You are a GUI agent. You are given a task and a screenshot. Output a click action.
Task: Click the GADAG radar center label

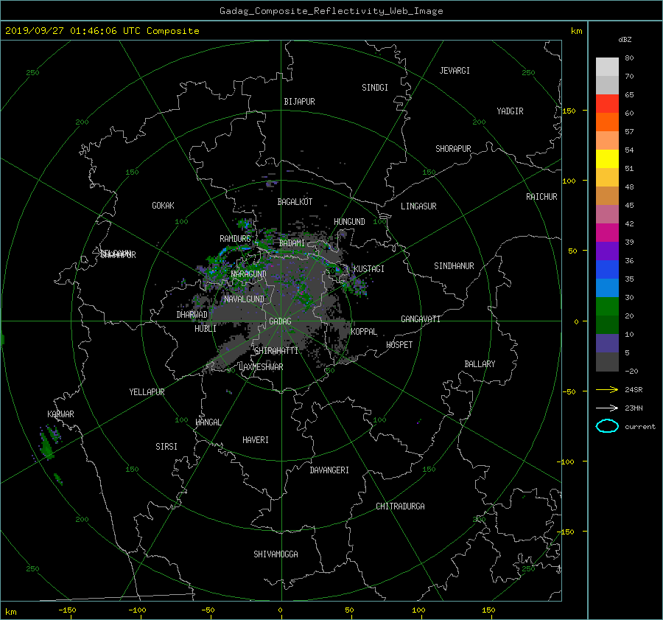pyautogui.click(x=280, y=321)
